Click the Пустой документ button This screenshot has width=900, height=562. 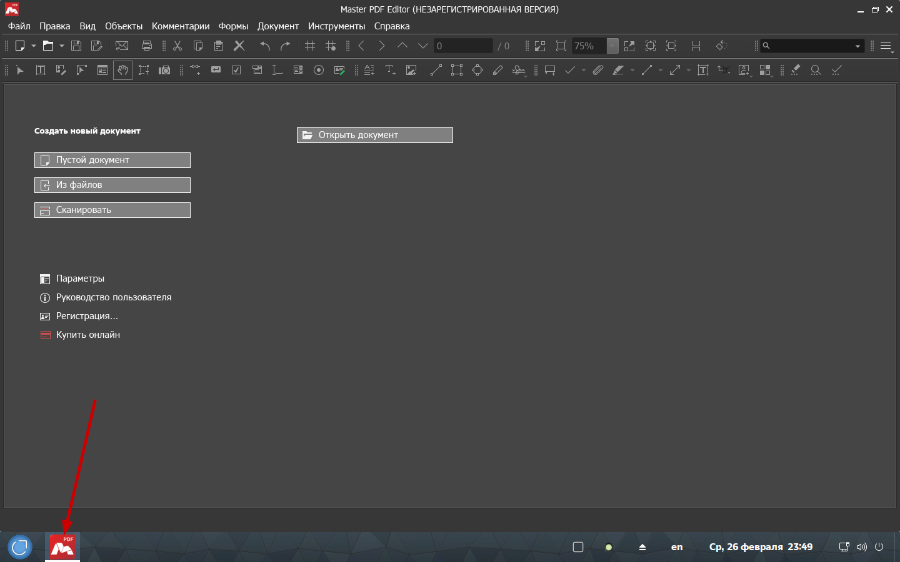point(112,160)
